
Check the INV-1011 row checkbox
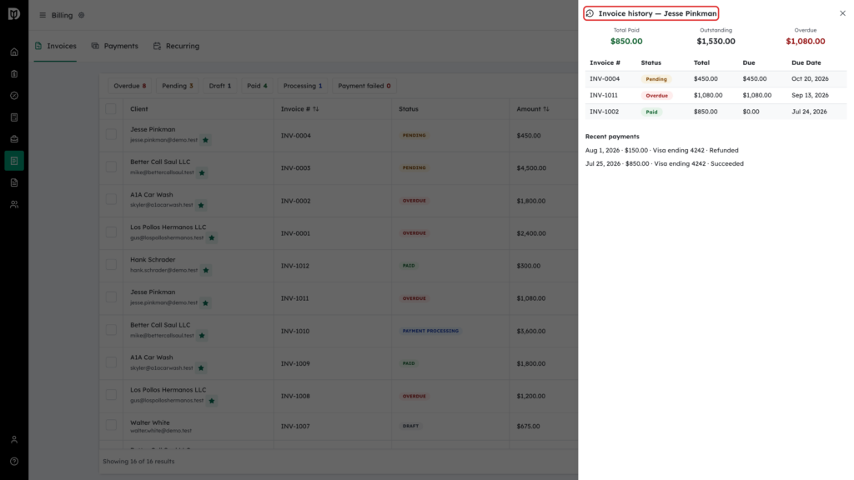[111, 297]
